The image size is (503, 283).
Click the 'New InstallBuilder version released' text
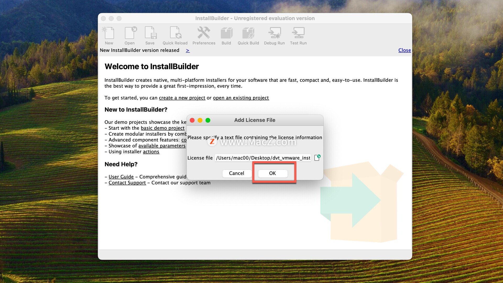tap(140, 50)
